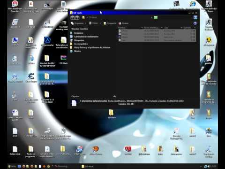Expand the Carpetas pane chevron
225x169 pixels.
[114, 96]
